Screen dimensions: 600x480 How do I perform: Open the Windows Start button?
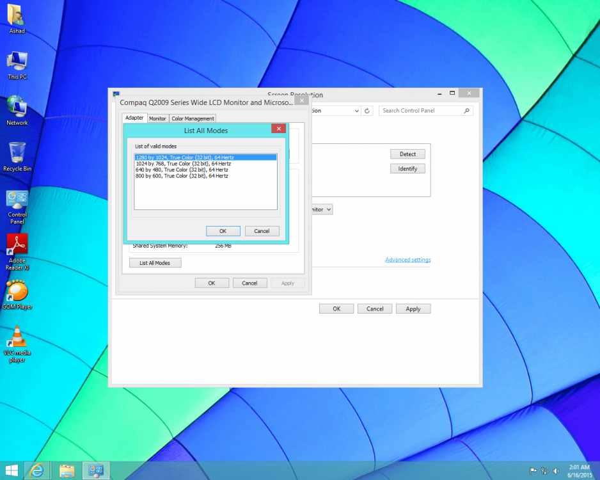pyautogui.click(x=12, y=471)
